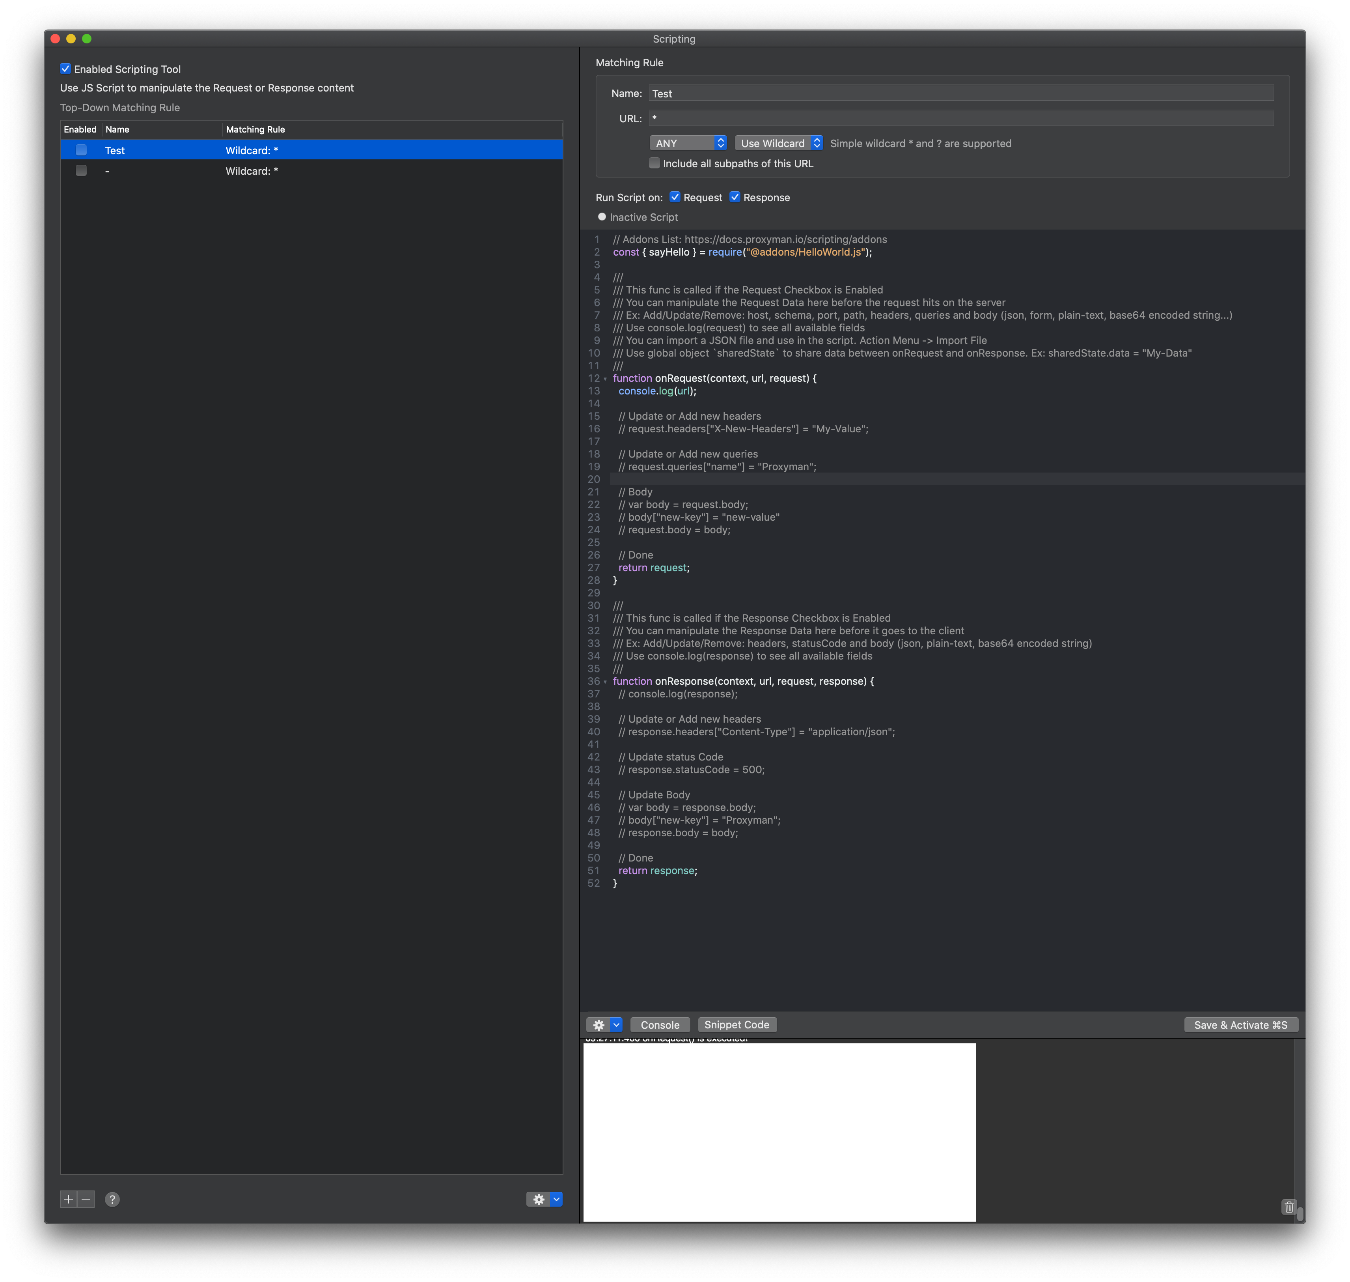
Task: Open the Use Wildcard dropdown
Action: click(x=778, y=144)
